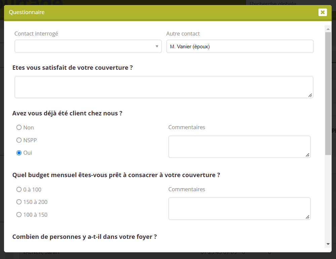Select Non for already being a client
This screenshot has width=336, height=259.
(19, 127)
